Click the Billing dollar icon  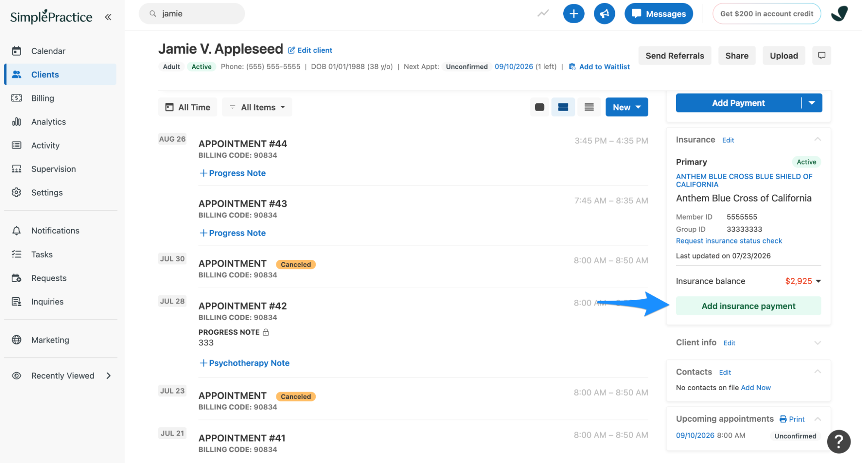click(x=16, y=98)
